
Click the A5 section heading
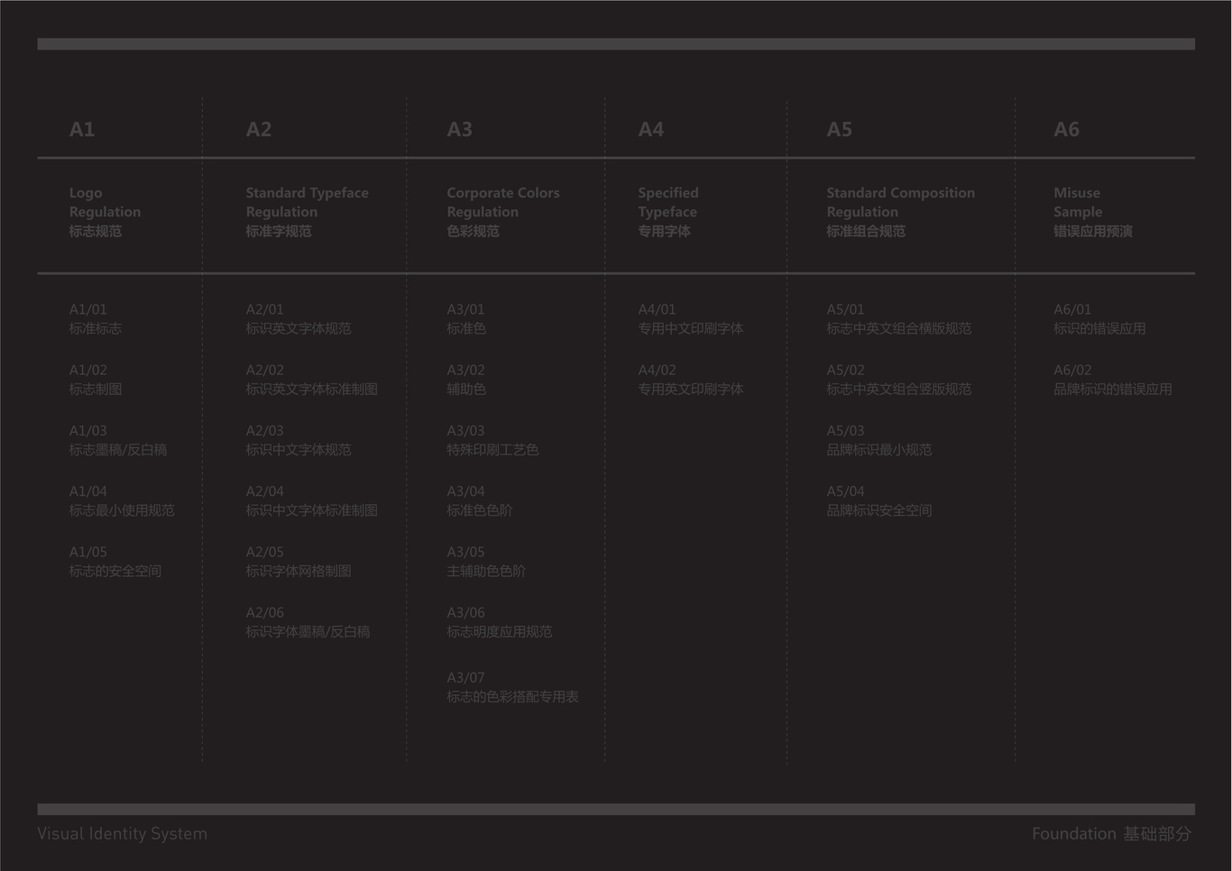point(840,129)
